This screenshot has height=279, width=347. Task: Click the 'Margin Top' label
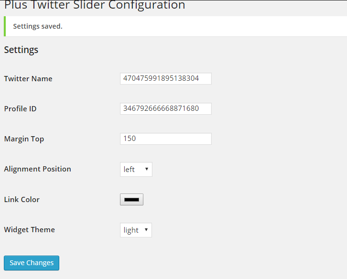[x=24, y=139]
